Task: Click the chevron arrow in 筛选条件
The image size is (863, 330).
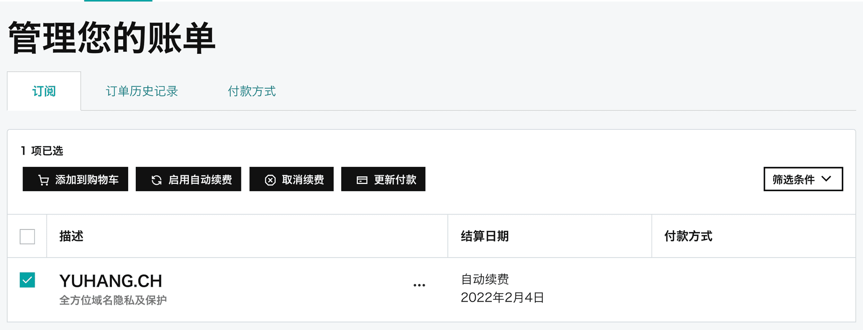Action: point(826,179)
